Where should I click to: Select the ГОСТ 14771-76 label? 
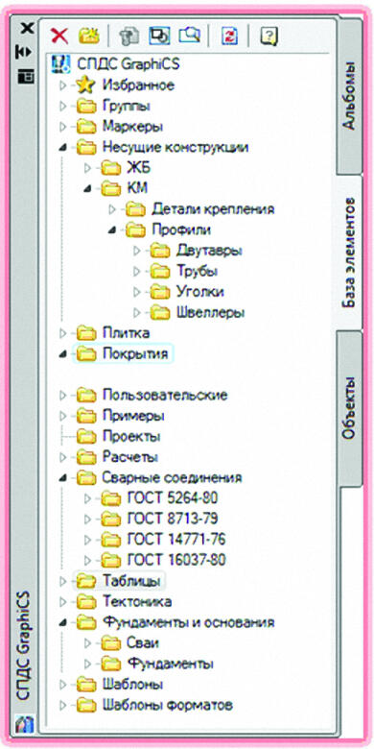tap(176, 540)
